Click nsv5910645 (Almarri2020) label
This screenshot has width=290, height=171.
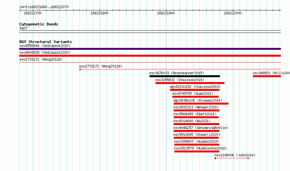pyautogui.click(x=197, y=135)
